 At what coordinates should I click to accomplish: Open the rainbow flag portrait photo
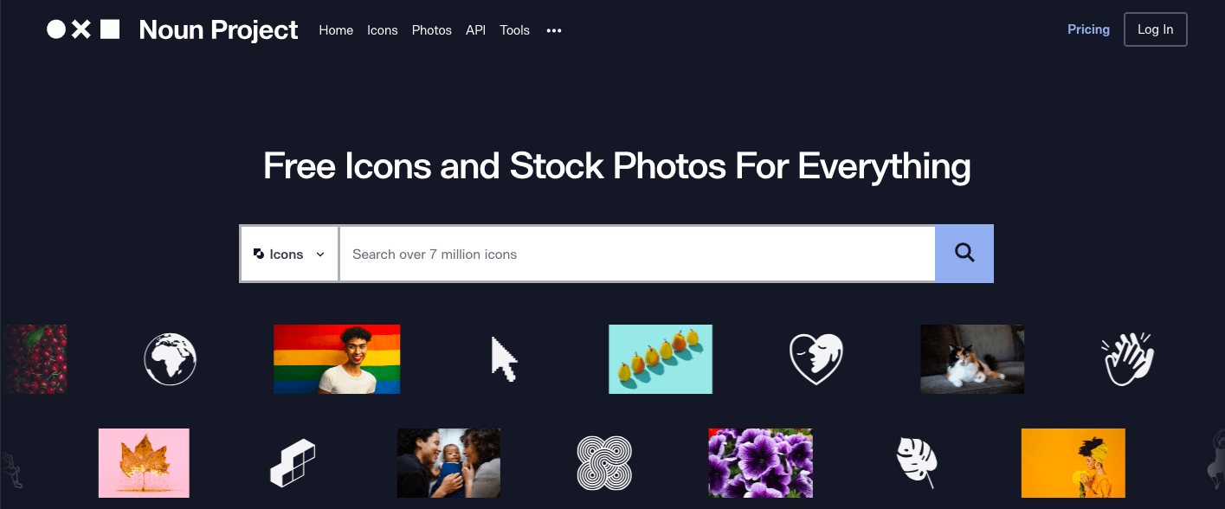(337, 359)
